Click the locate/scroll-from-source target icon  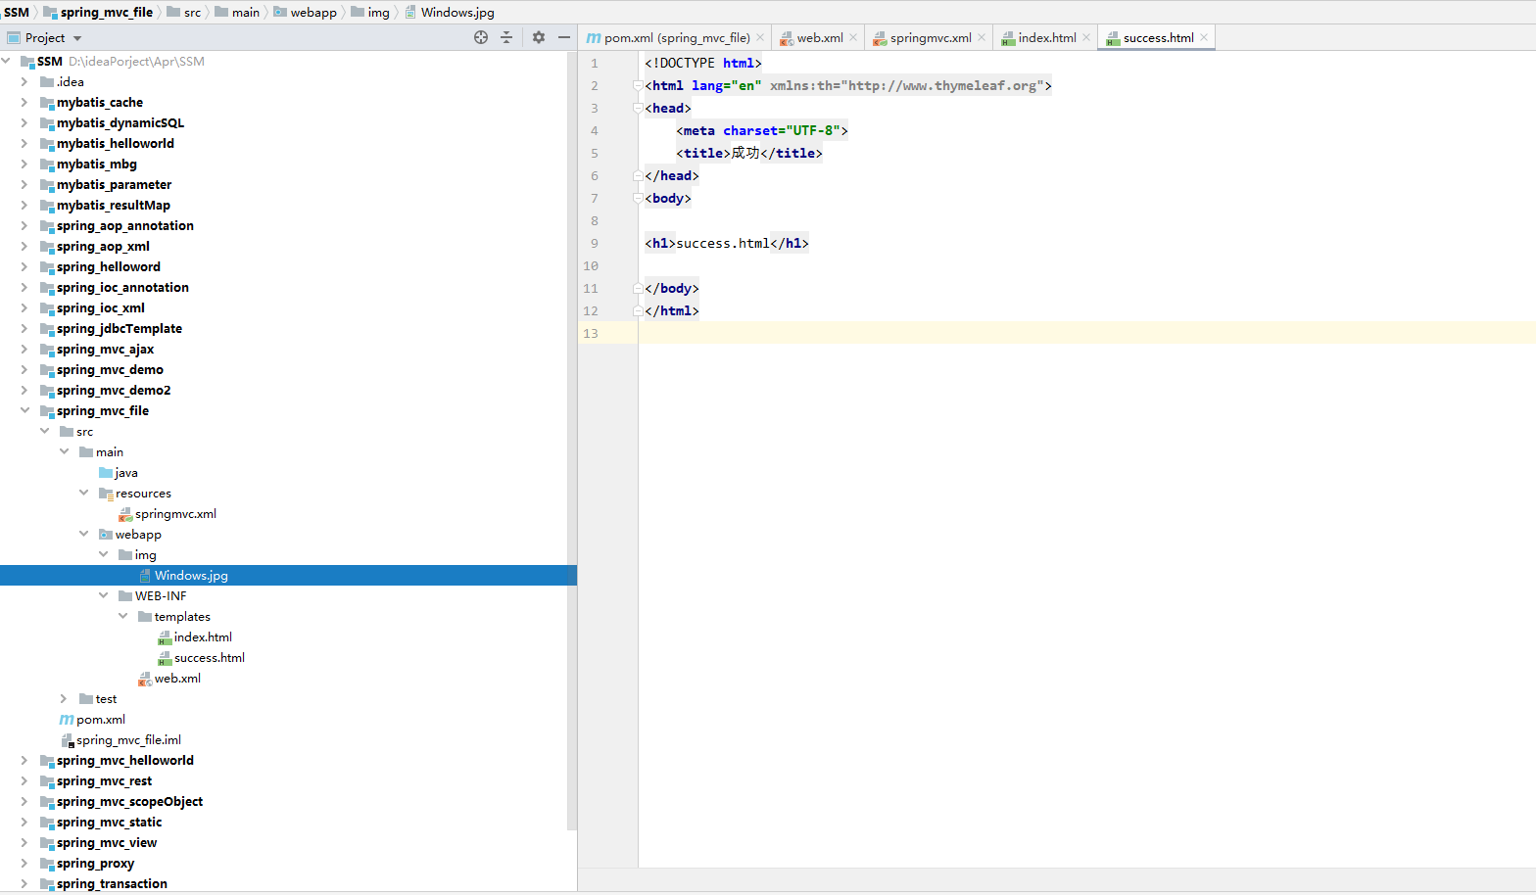pos(481,37)
